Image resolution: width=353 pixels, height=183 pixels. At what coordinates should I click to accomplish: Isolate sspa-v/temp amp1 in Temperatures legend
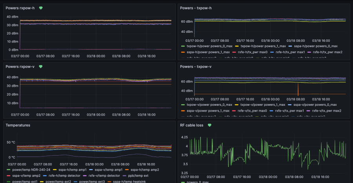[109, 170]
